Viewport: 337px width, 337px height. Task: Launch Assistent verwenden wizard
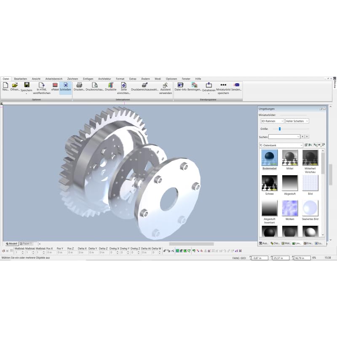coord(165,85)
